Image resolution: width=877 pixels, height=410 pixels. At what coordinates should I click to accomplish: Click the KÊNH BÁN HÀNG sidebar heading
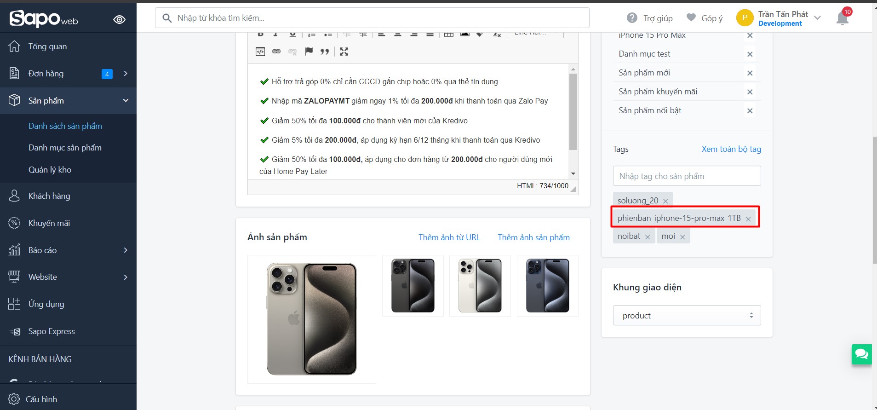click(x=40, y=359)
